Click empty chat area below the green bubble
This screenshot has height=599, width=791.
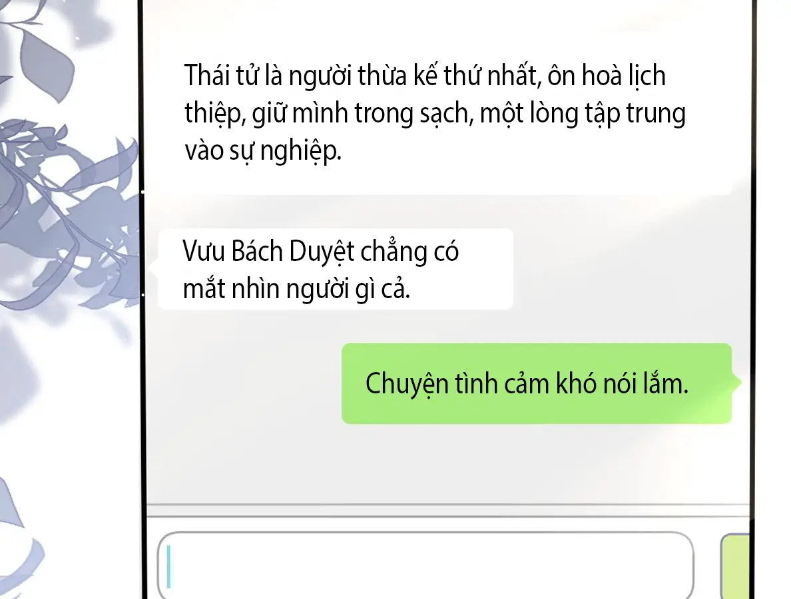[x=448, y=464]
